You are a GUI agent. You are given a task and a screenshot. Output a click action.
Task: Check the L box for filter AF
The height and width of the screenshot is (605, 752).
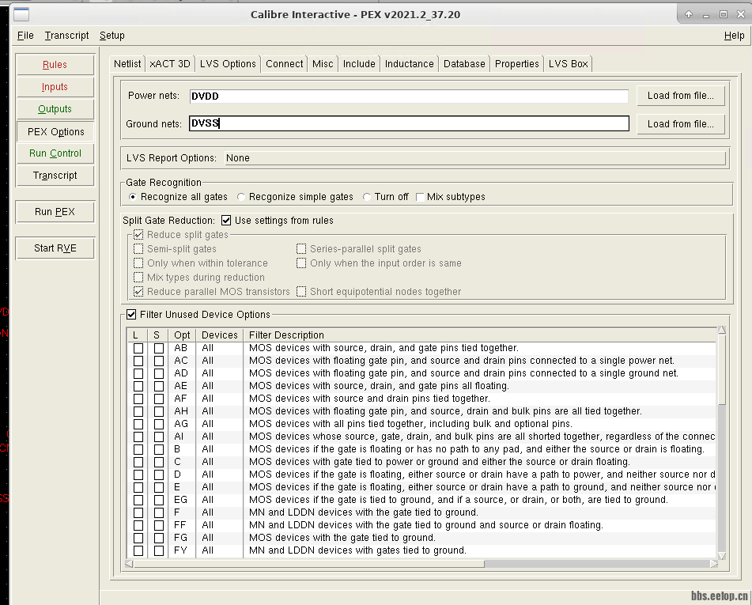click(x=138, y=399)
